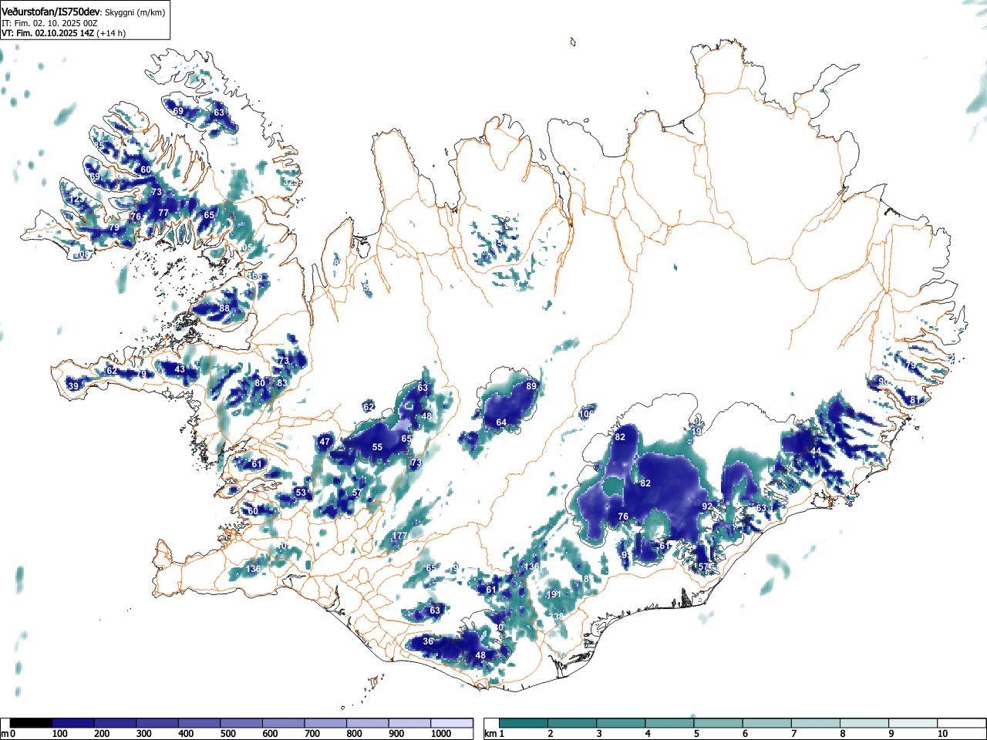Click the '123' visibility value in the Westfjords
987x740 pixels.
click(x=78, y=200)
